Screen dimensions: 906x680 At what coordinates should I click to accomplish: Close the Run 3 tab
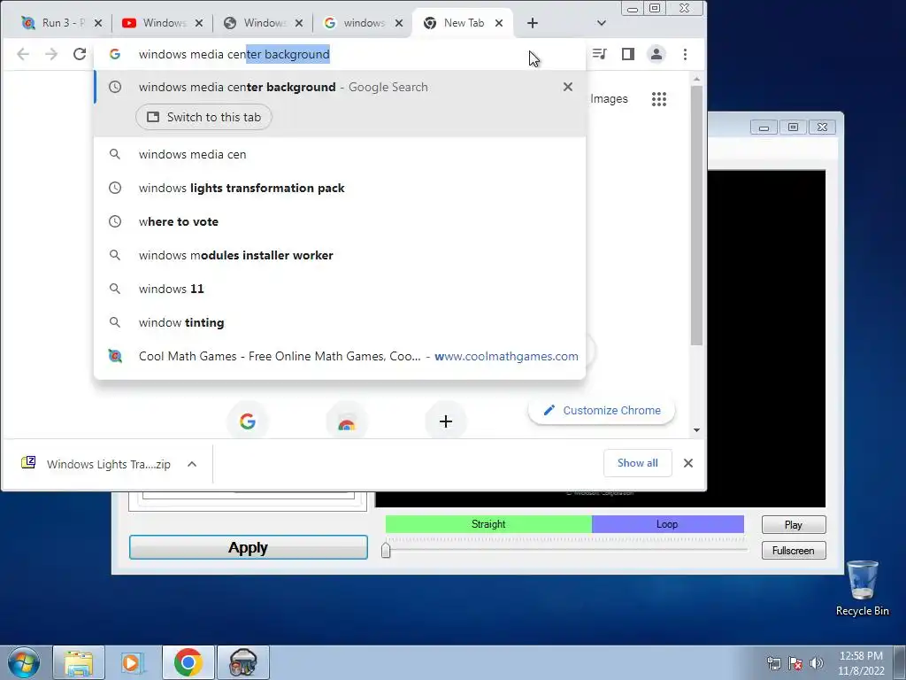(98, 23)
